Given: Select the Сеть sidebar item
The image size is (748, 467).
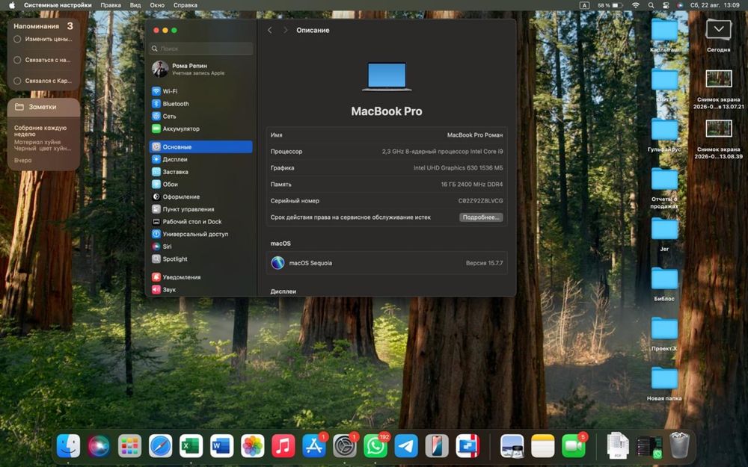Looking at the screenshot, I should [200, 116].
